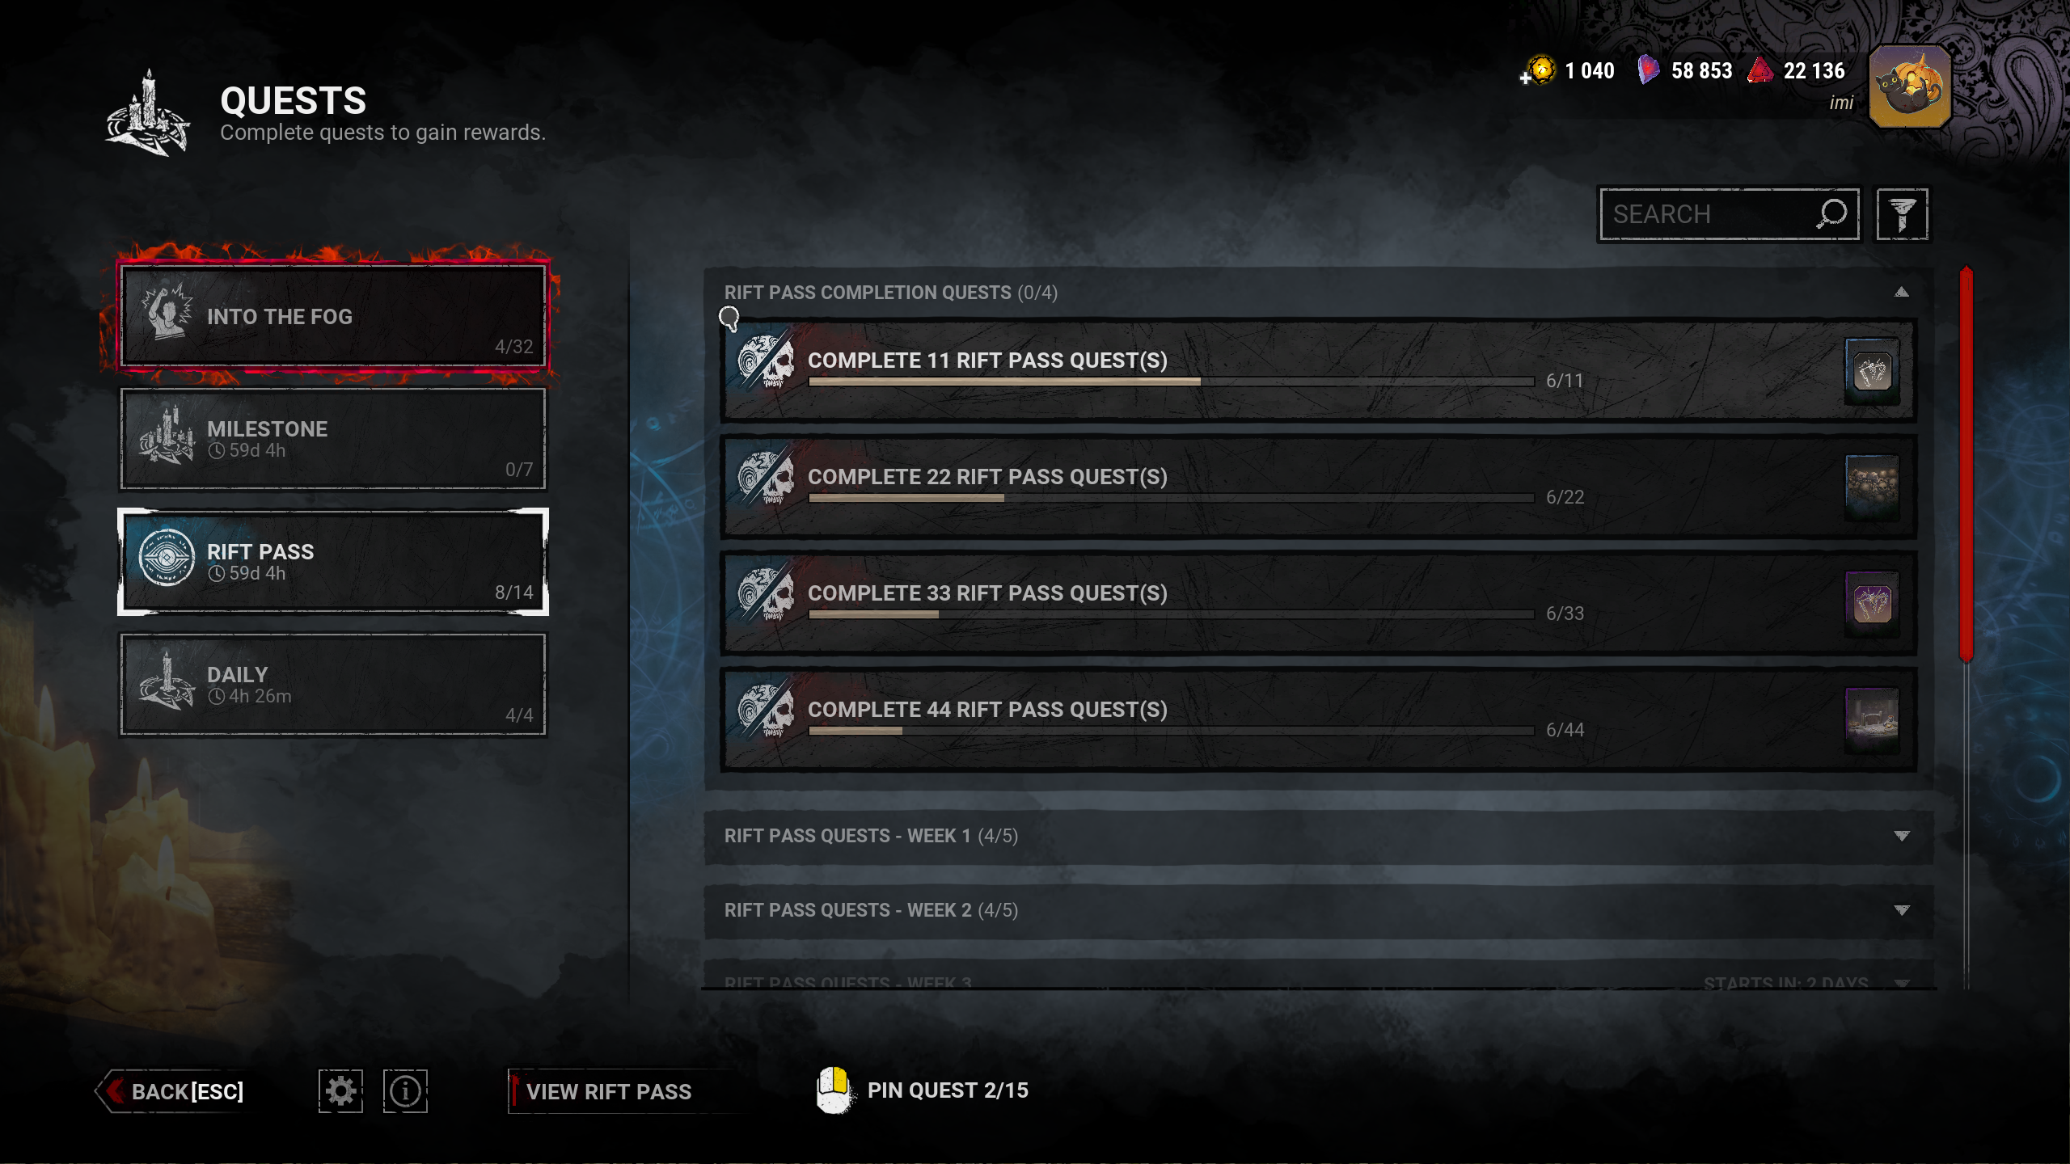Click the Back button
Screen dimensions: 2070x1164
[175, 1091]
